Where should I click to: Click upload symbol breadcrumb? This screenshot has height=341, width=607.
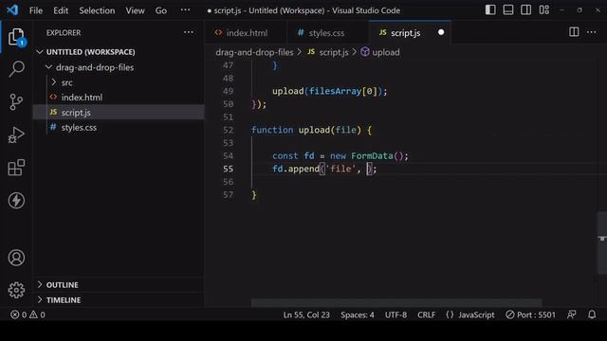pyautogui.click(x=380, y=52)
